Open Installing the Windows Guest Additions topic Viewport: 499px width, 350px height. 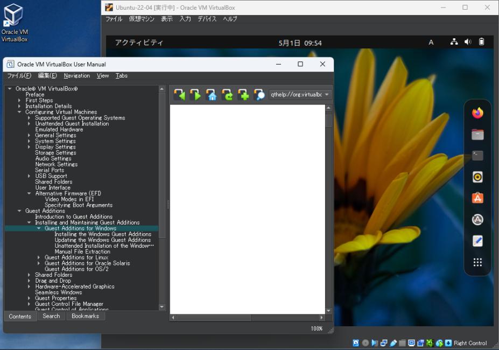coord(103,234)
